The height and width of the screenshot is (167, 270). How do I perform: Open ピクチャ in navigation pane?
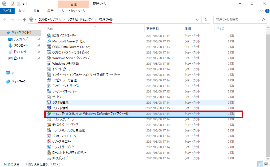point(18,58)
